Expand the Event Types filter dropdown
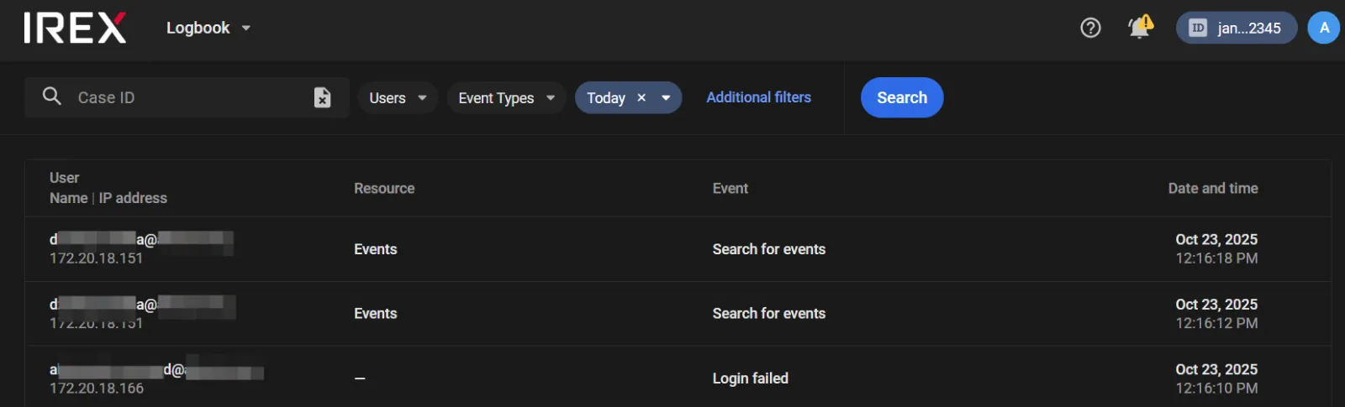The height and width of the screenshot is (407, 1345). tap(506, 97)
